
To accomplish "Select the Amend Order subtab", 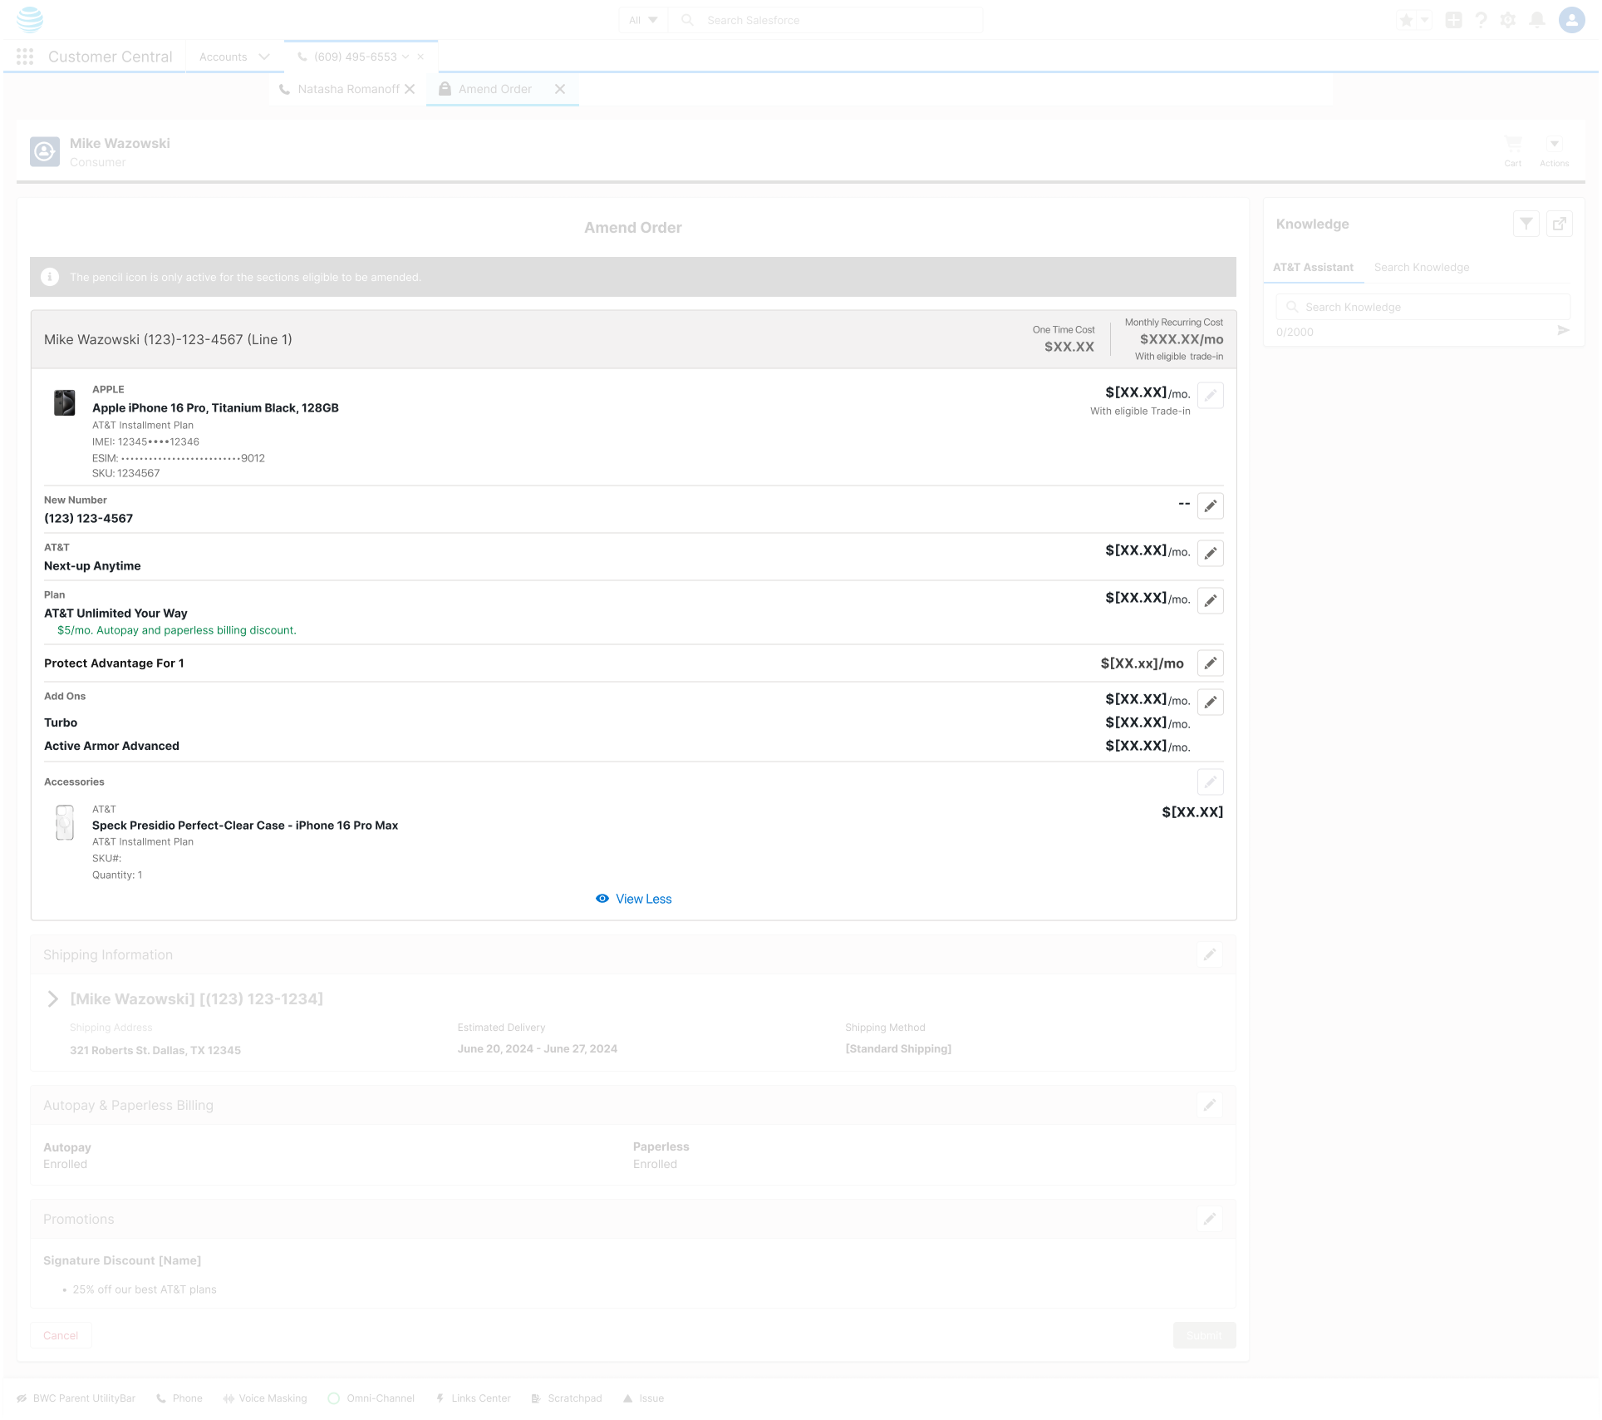I will click(x=495, y=89).
